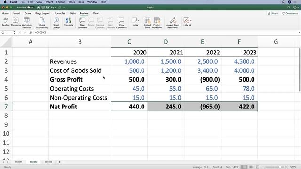Click the Name Box showing C7
This screenshot has width=301, height=169.
[x=7, y=32]
